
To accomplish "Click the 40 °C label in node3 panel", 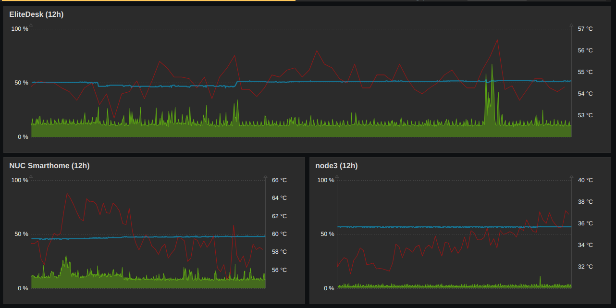I will click(x=585, y=180).
